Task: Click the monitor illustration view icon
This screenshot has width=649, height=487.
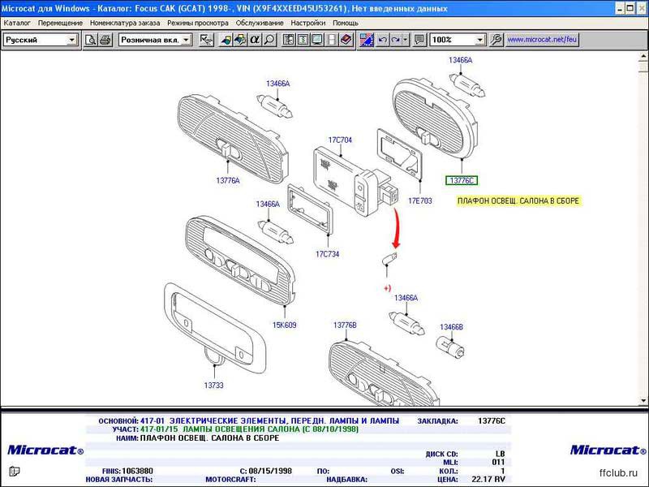Action: [x=317, y=40]
